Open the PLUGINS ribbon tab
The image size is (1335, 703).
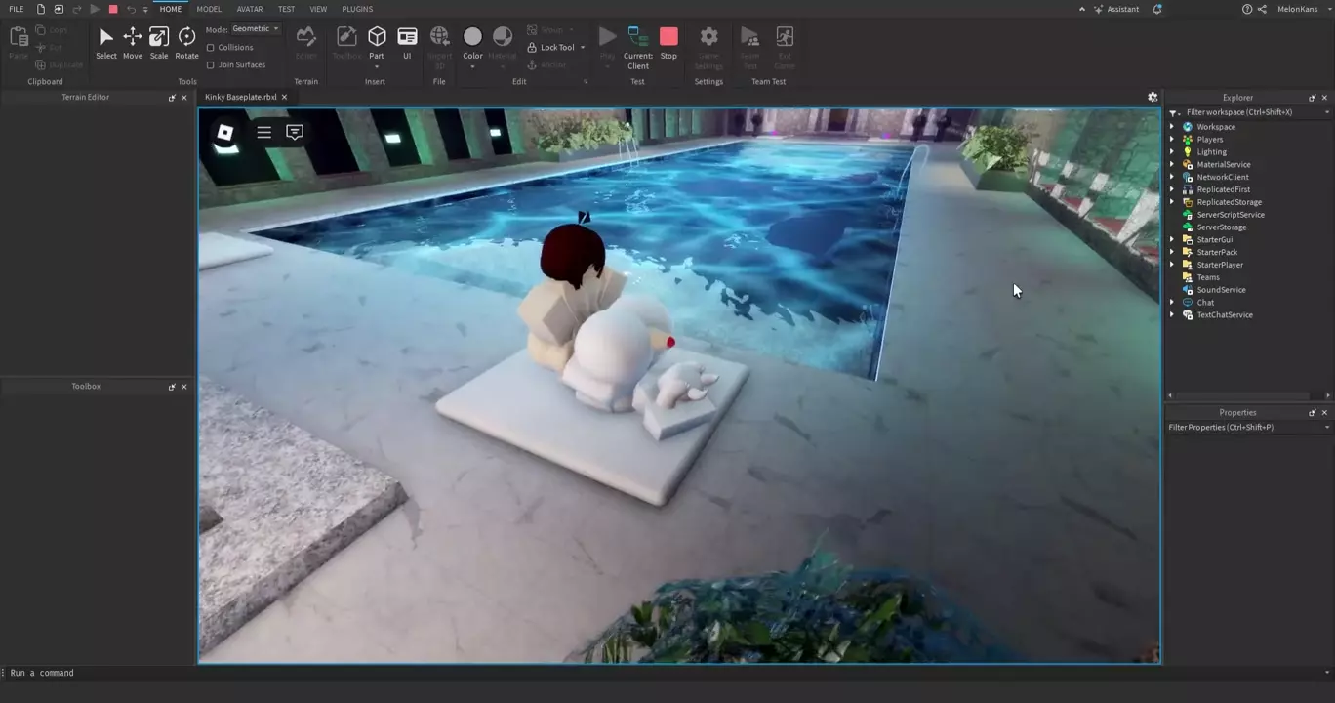[x=357, y=9]
